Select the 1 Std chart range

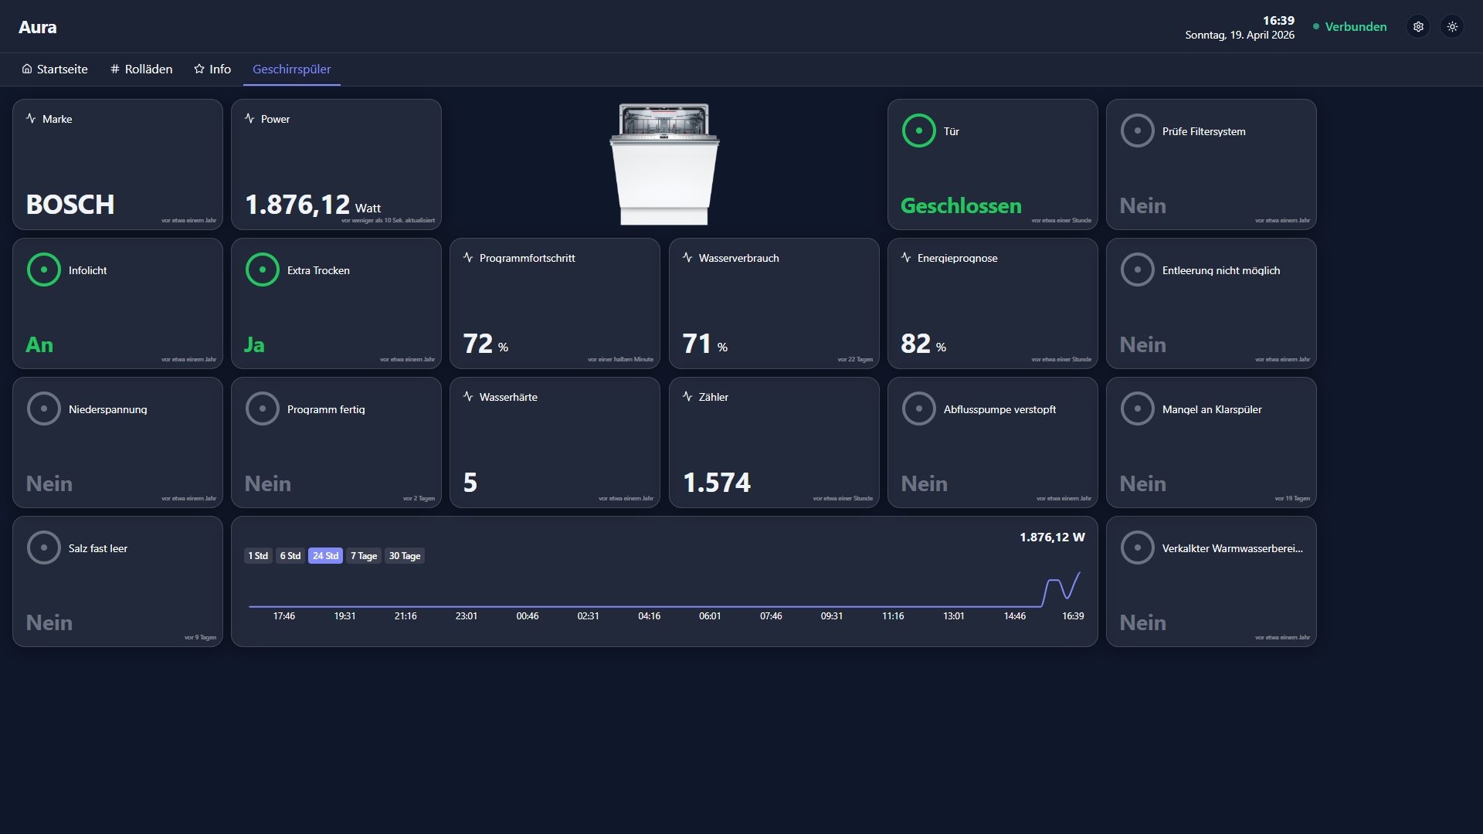pos(258,556)
